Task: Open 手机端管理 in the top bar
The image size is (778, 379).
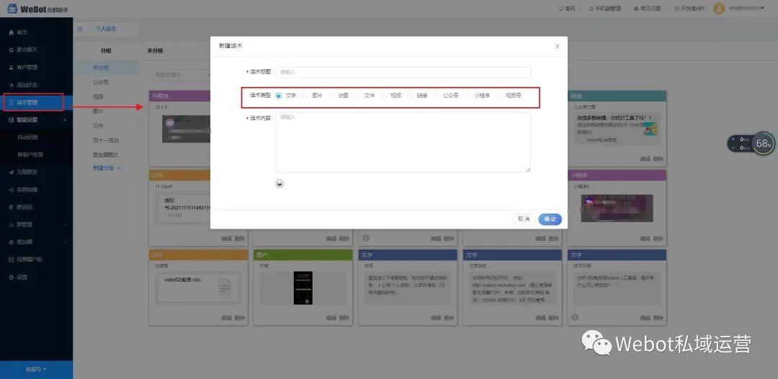Action: [x=605, y=9]
